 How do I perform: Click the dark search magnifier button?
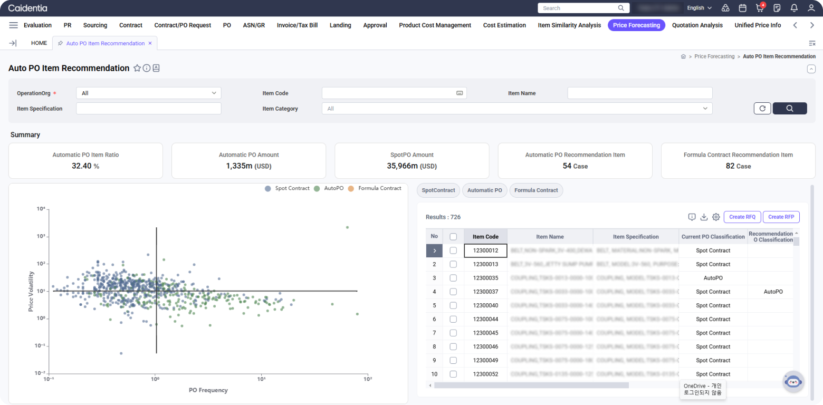point(789,108)
